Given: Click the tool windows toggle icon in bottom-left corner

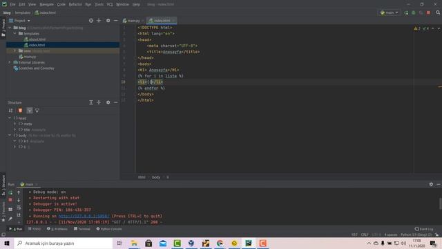Looking at the screenshot, I should tap(3, 234).
